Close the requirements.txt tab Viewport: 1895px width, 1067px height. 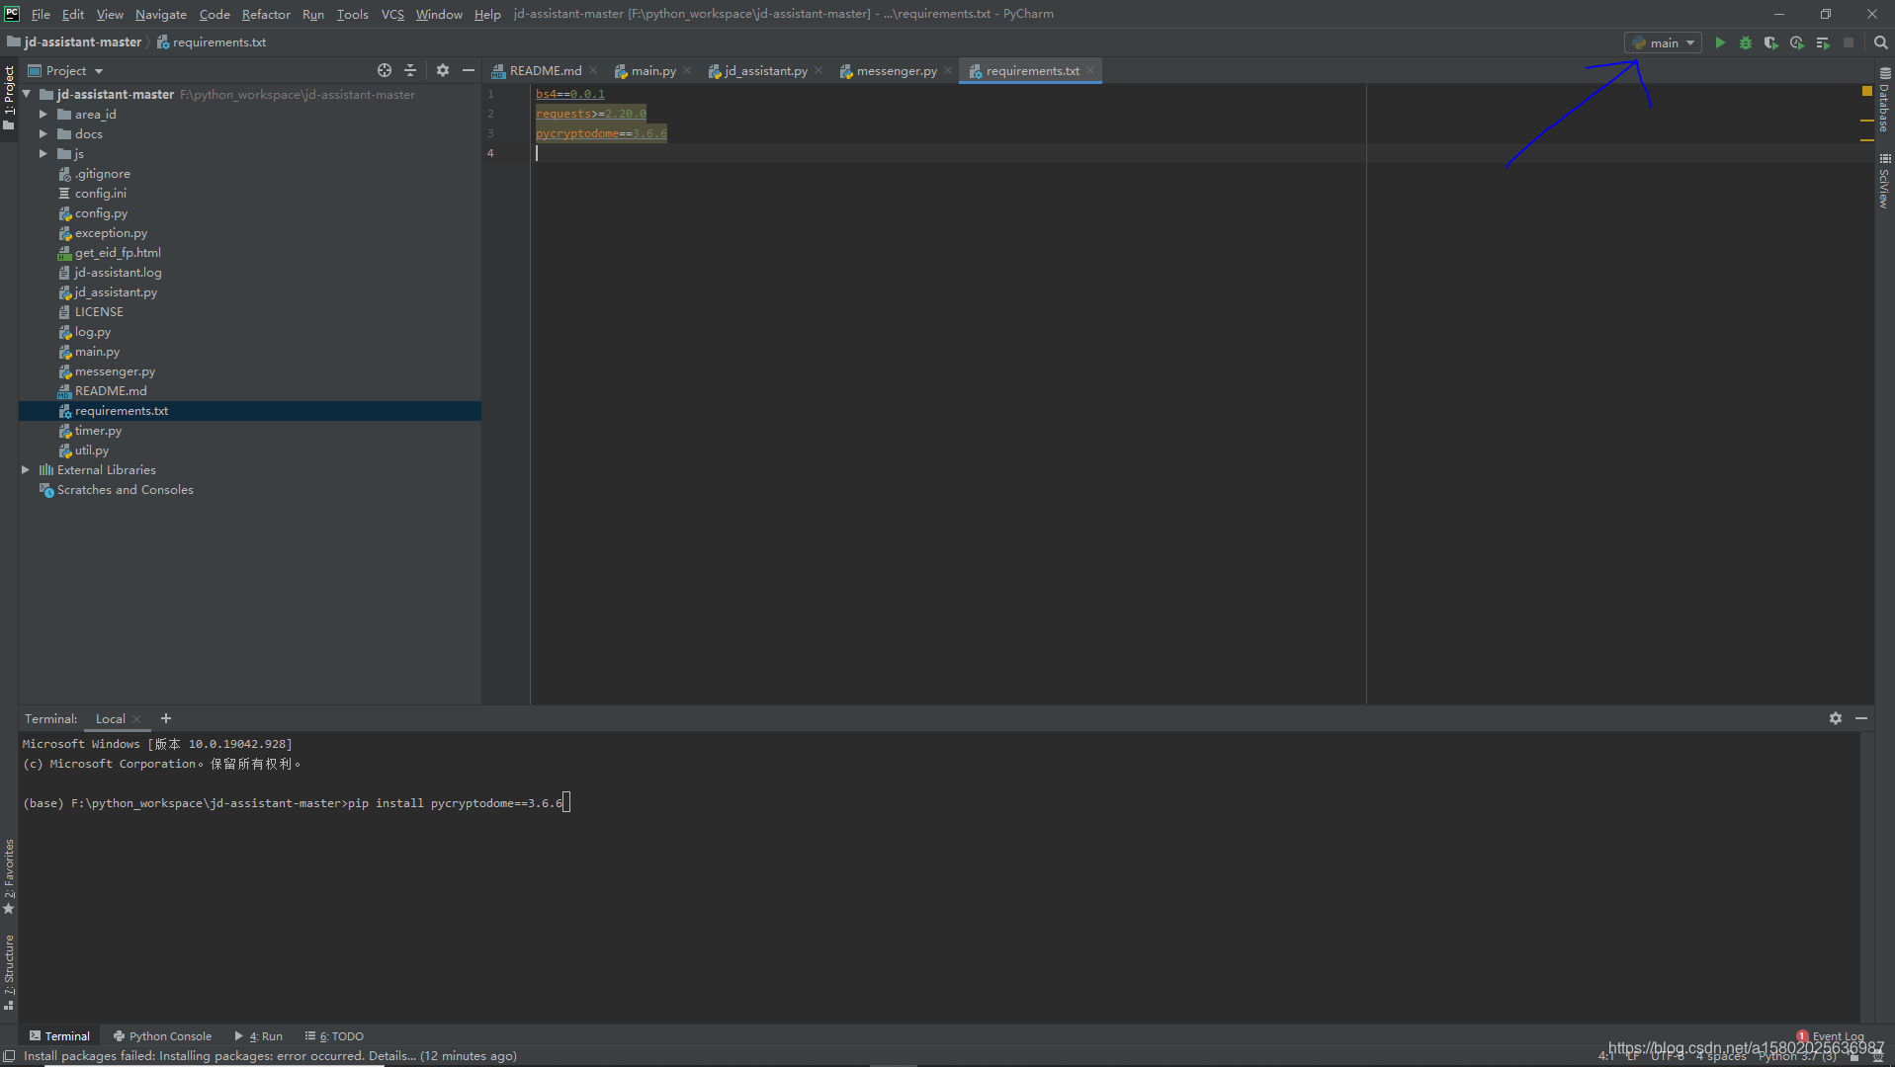pos(1090,70)
